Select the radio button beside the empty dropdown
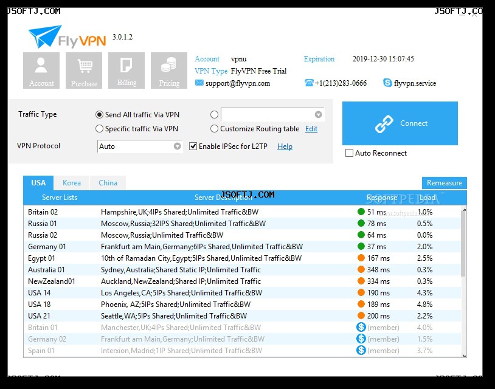495x389 pixels. pos(214,114)
